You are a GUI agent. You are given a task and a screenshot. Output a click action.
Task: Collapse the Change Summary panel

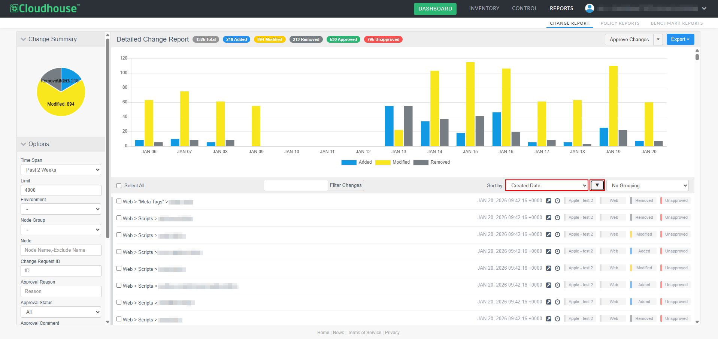click(24, 39)
